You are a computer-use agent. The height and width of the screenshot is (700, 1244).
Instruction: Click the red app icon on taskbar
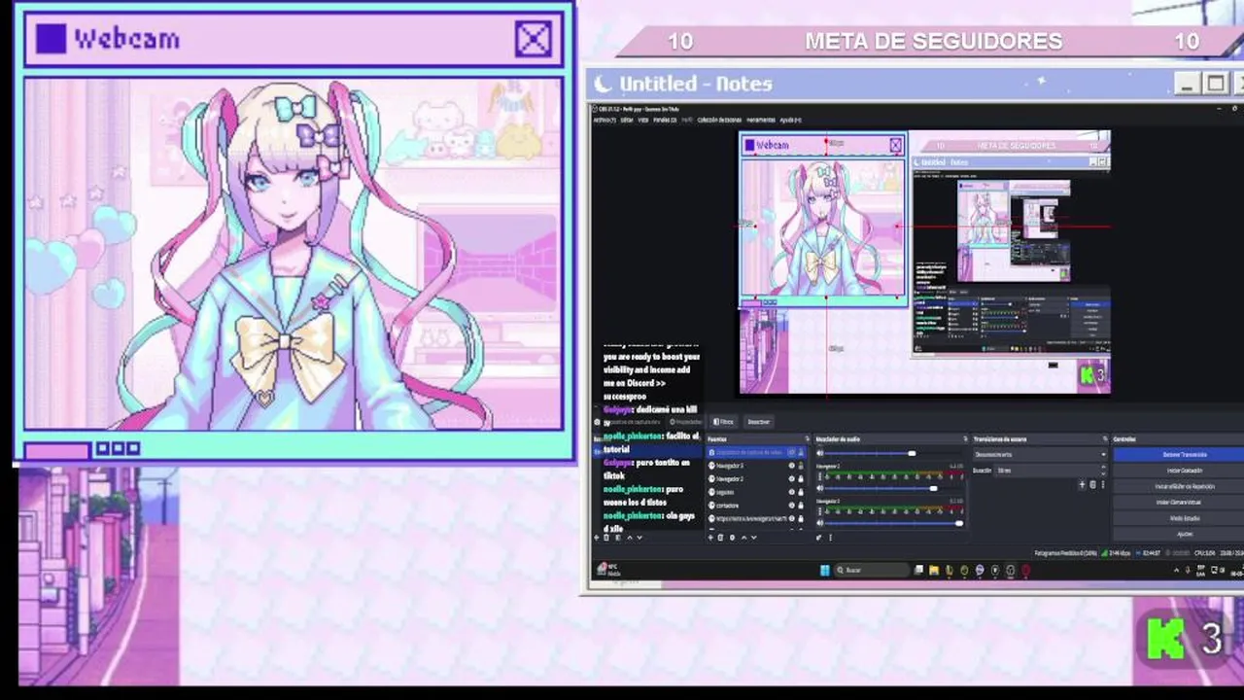coord(1025,571)
